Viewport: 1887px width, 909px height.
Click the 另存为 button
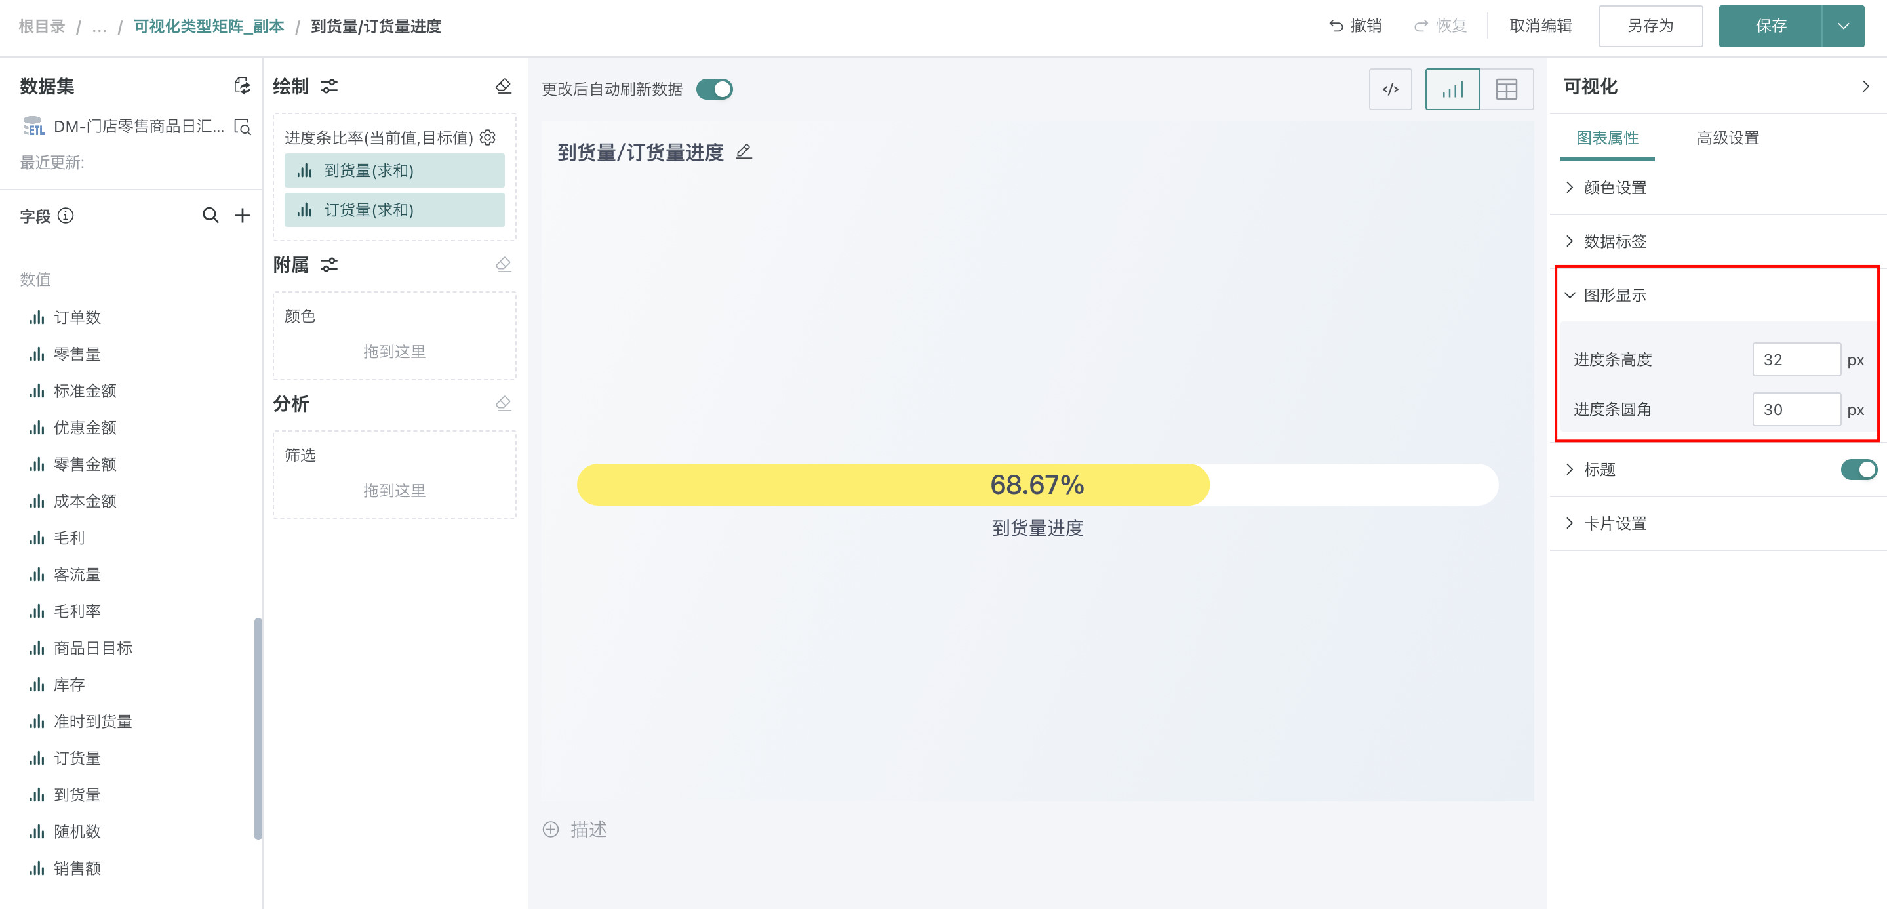pos(1650,26)
